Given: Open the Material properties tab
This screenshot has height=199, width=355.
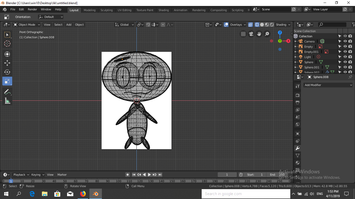Looking at the screenshot, I should [298, 163].
